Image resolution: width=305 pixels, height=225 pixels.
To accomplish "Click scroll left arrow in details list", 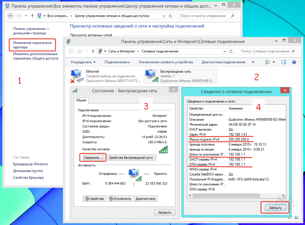I will [x=190, y=195].
